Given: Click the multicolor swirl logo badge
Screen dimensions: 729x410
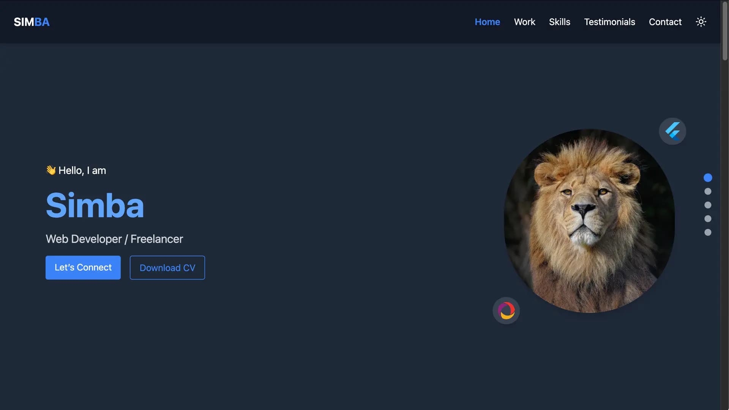Looking at the screenshot, I should point(506,311).
